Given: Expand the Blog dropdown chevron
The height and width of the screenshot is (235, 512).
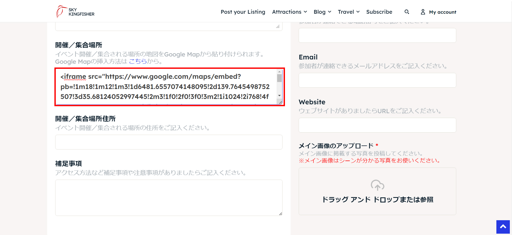Looking at the screenshot, I should coord(329,12).
